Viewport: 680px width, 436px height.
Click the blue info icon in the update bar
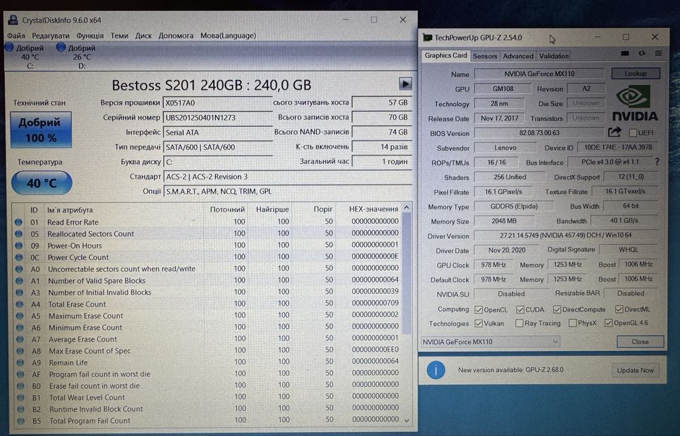pyautogui.click(x=435, y=370)
